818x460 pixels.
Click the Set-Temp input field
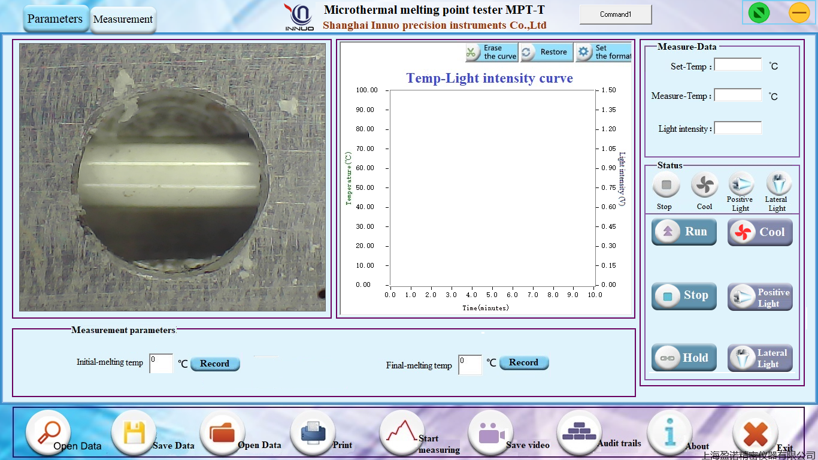pos(738,64)
